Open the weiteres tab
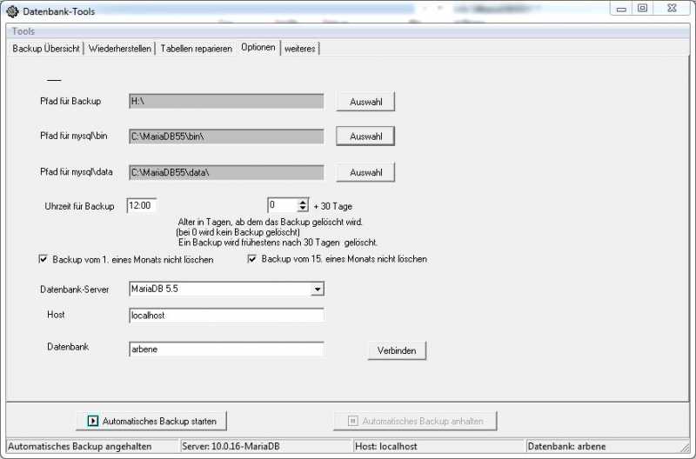The height and width of the screenshot is (459, 696). (299, 49)
